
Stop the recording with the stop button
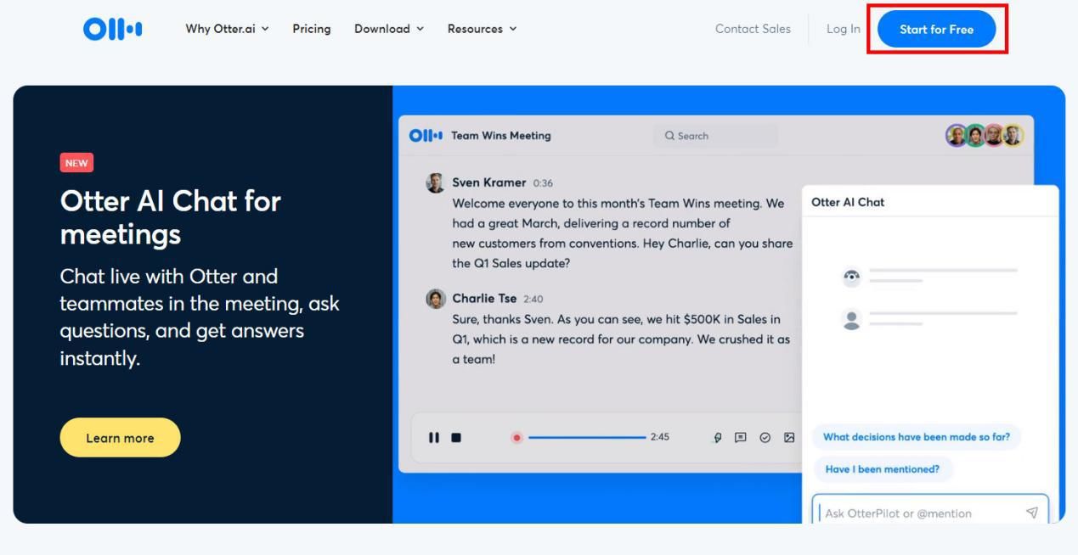pyautogui.click(x=456, y=437)
